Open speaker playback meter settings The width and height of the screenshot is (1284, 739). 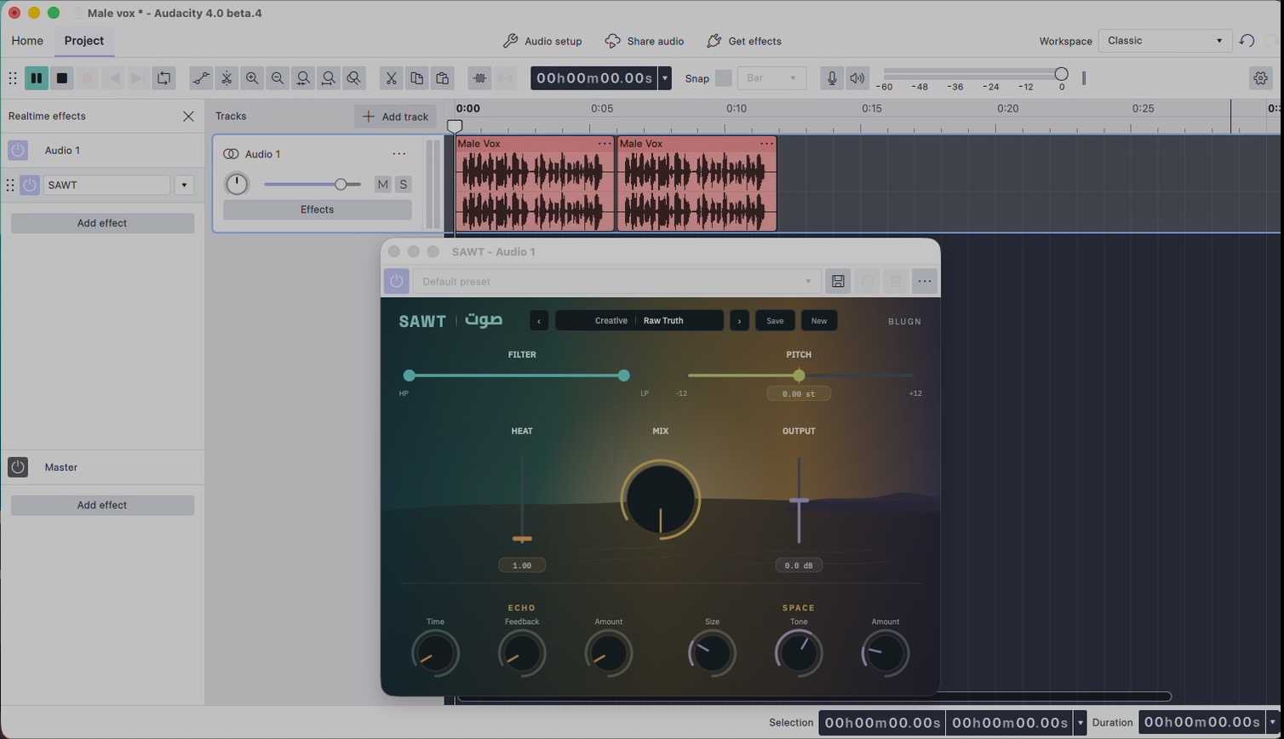857,78
